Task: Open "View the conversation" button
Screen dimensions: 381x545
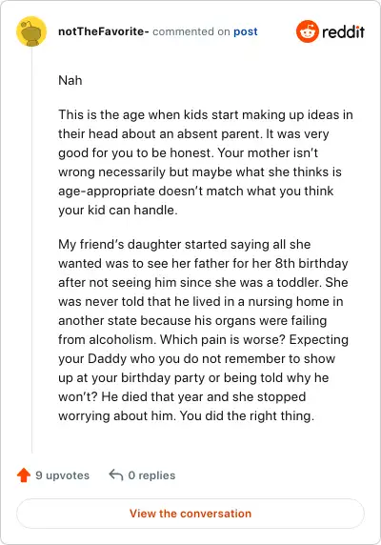Action: coord(190,514)
